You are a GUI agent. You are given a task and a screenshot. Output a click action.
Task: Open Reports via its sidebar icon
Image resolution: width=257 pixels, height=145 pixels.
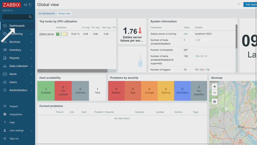point(5,58)
